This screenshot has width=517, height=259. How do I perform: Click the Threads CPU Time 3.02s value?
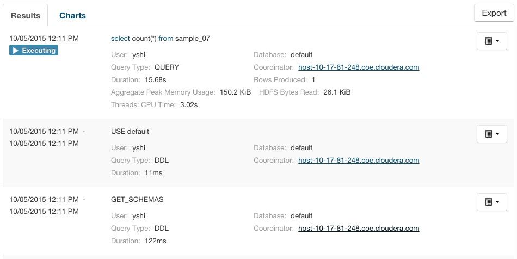[189, 105]
